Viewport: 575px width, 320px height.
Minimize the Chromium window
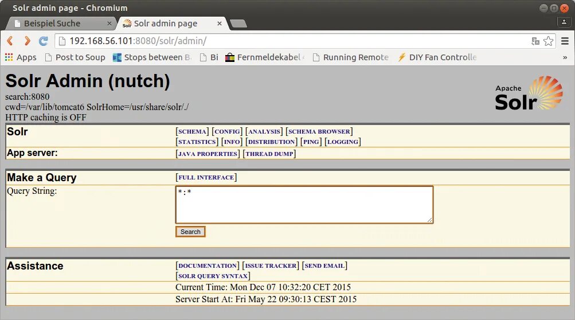pyautogui.click(x=544, y=7)
